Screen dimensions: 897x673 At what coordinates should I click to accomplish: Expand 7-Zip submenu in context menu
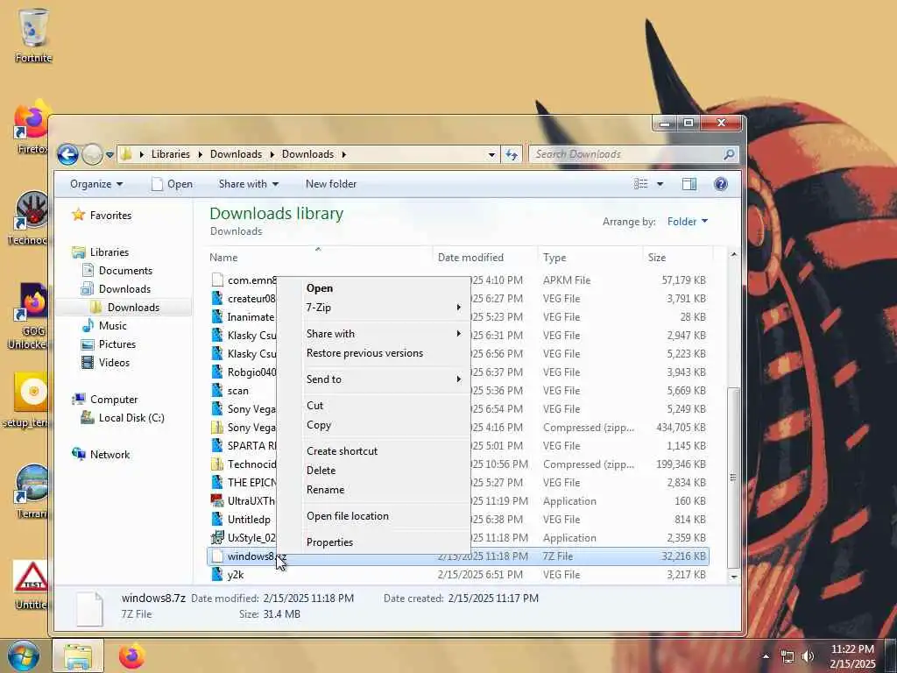(x=373, y=308)
